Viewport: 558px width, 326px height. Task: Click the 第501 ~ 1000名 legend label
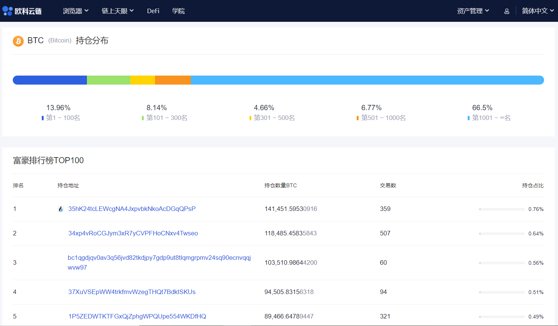pos(383,118)
